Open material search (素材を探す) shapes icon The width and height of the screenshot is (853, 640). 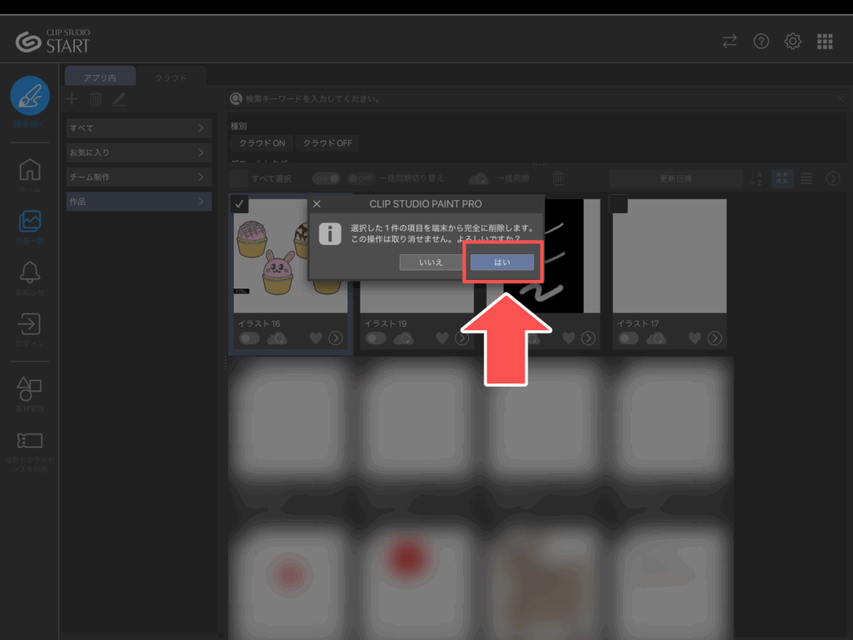[x=30, y=387]
